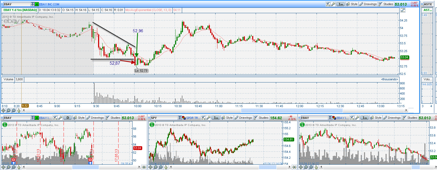Viewport: 437px width, 170px height.
Task: Open settings wrench in bottom-right EBAY chart
Action: (x=357, y=118)
